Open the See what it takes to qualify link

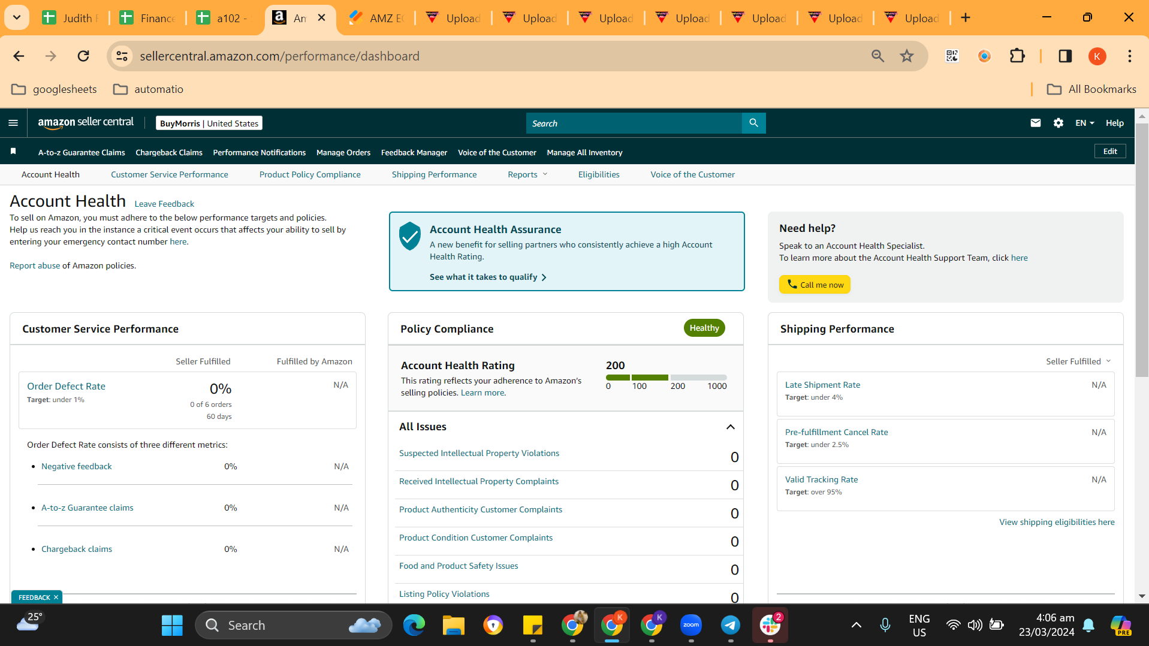pyautogui.click(x=488, y=277)
